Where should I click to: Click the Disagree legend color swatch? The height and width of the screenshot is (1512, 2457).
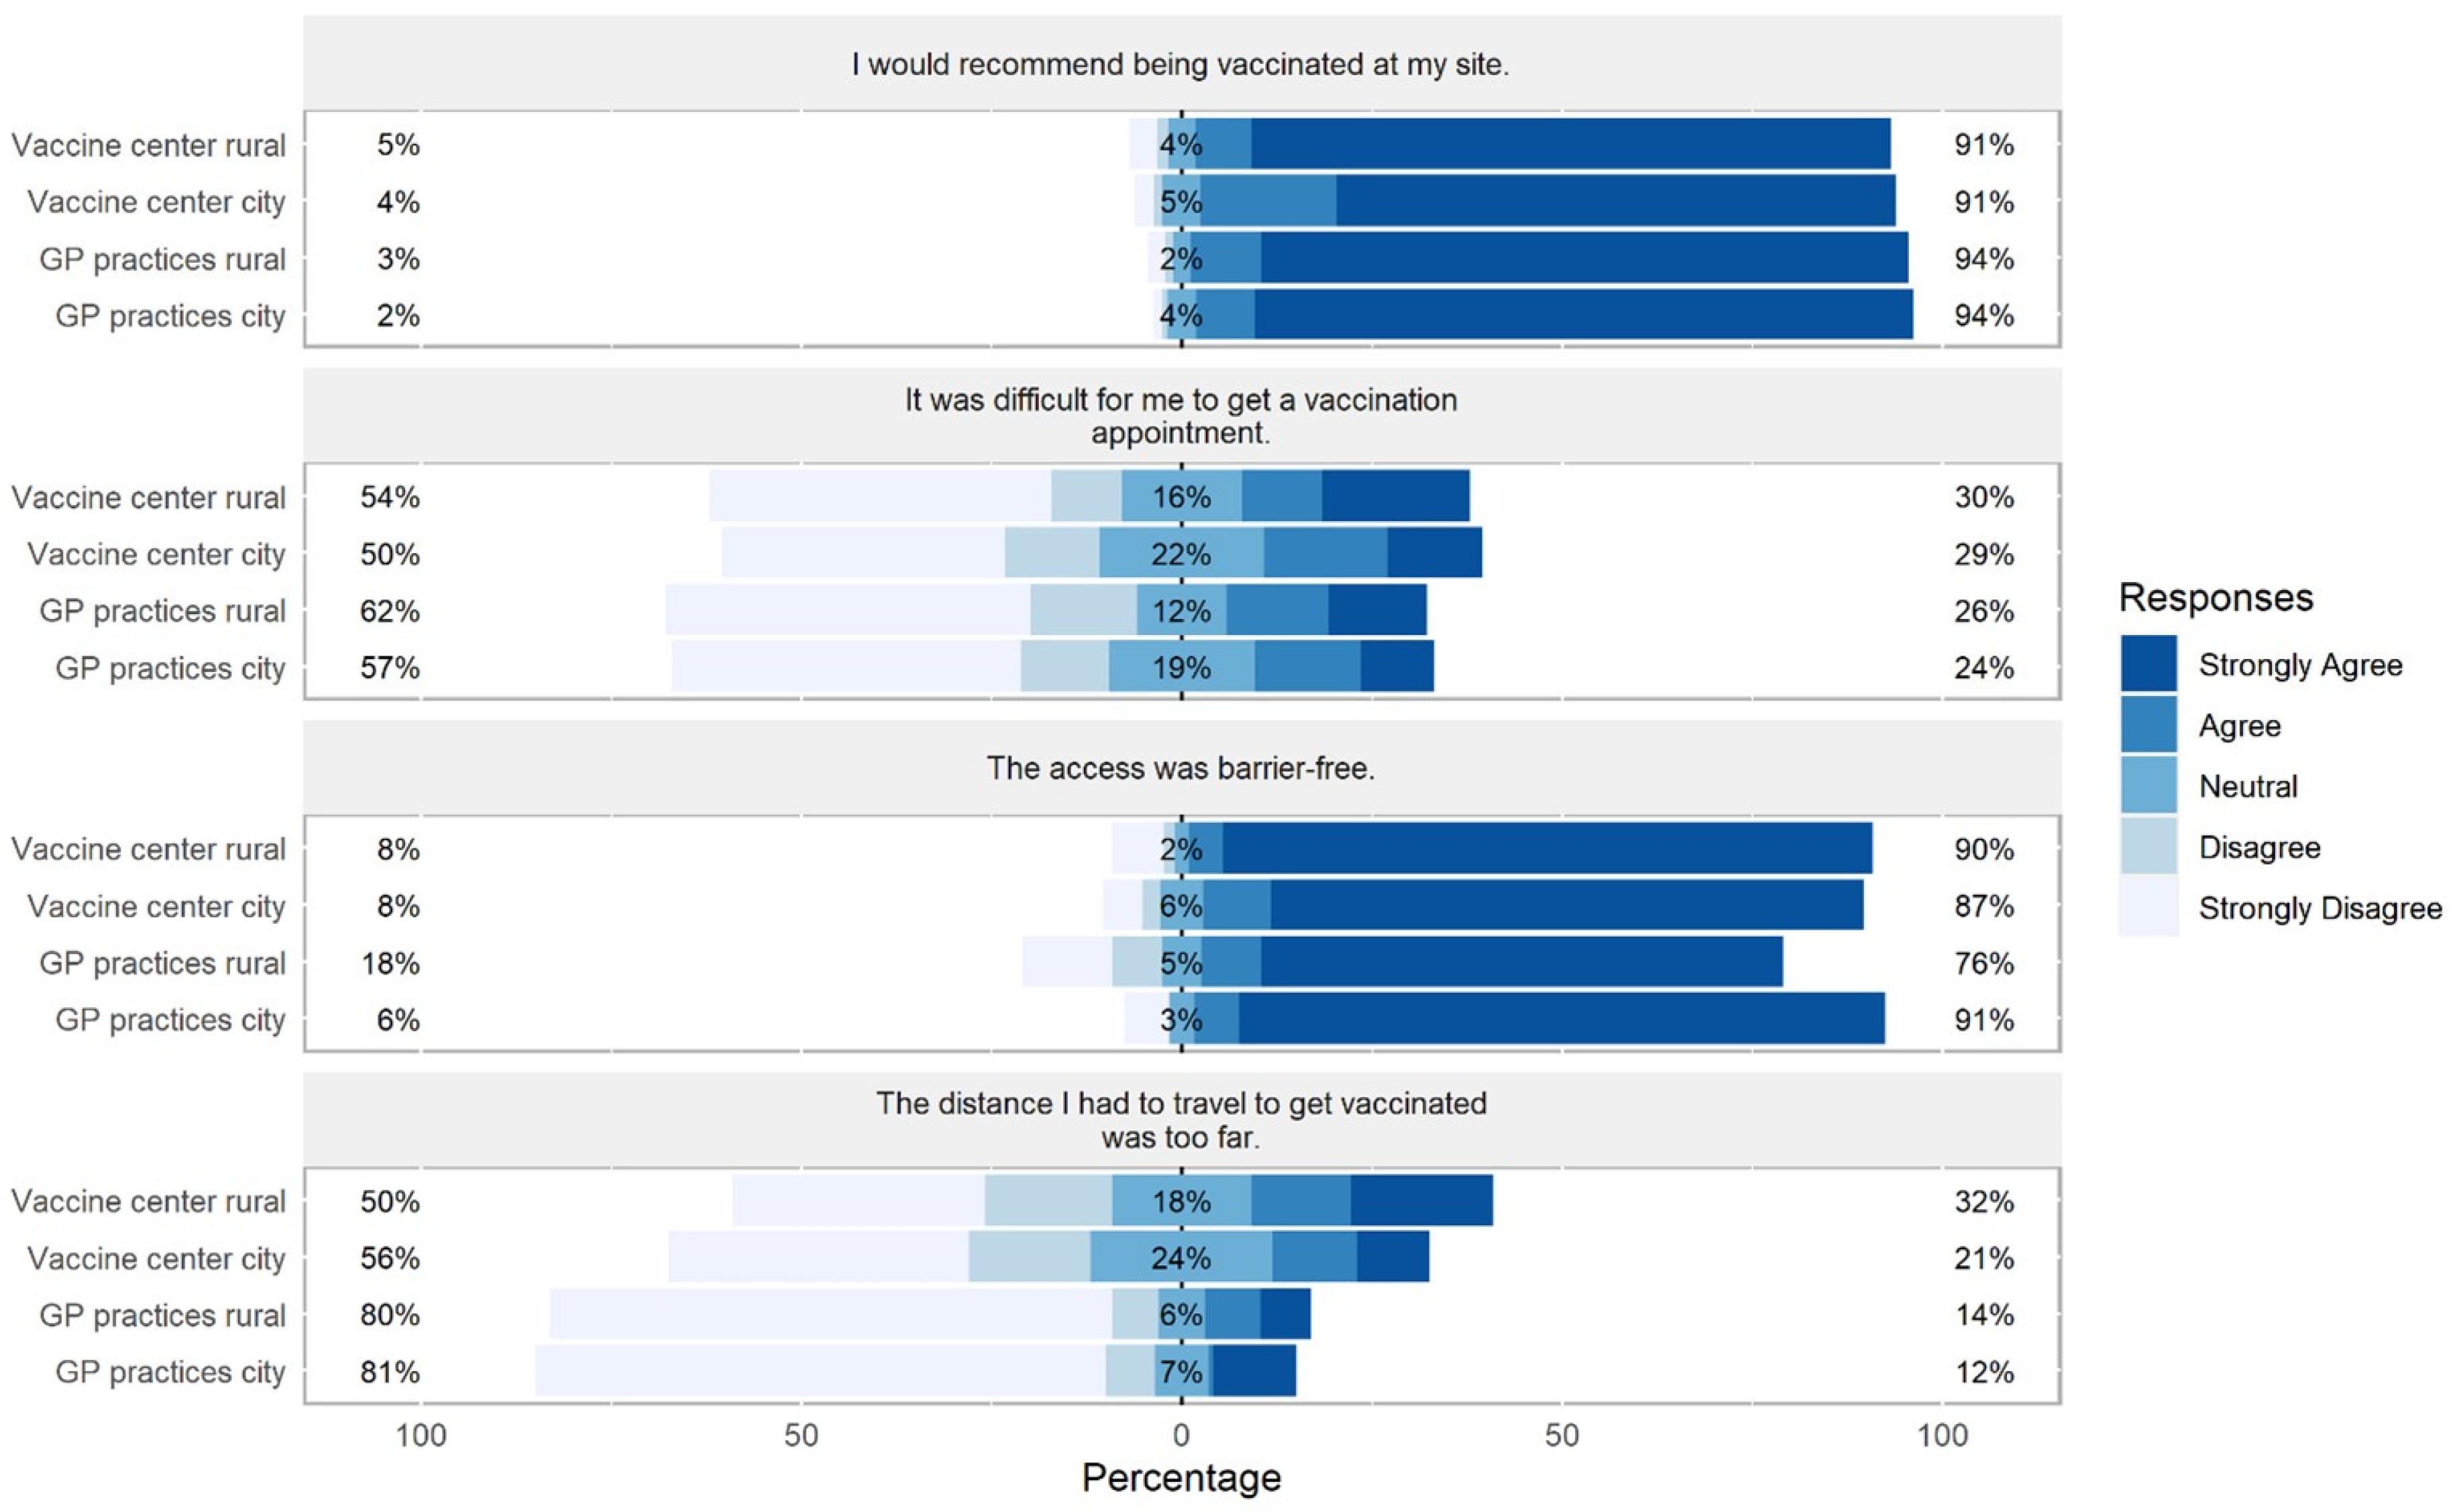click(x=2148, y=847)
